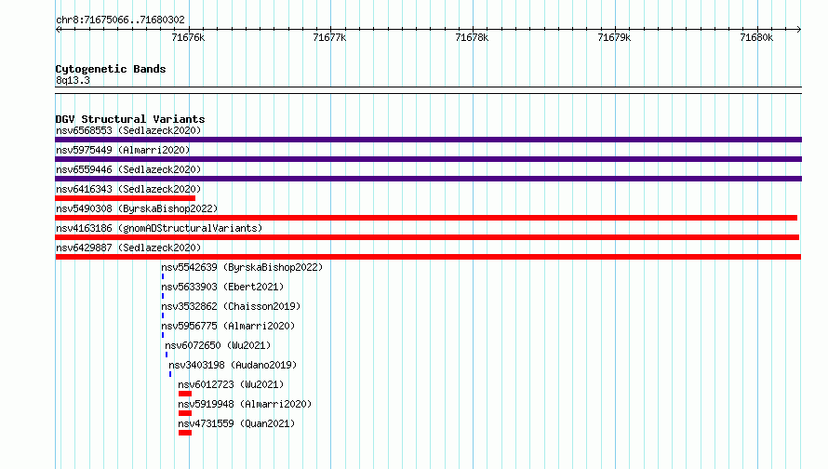Viewport: 828px width, 469px height.
Task: Click the 71676k ruler label
Action: [x=188, y=37]
